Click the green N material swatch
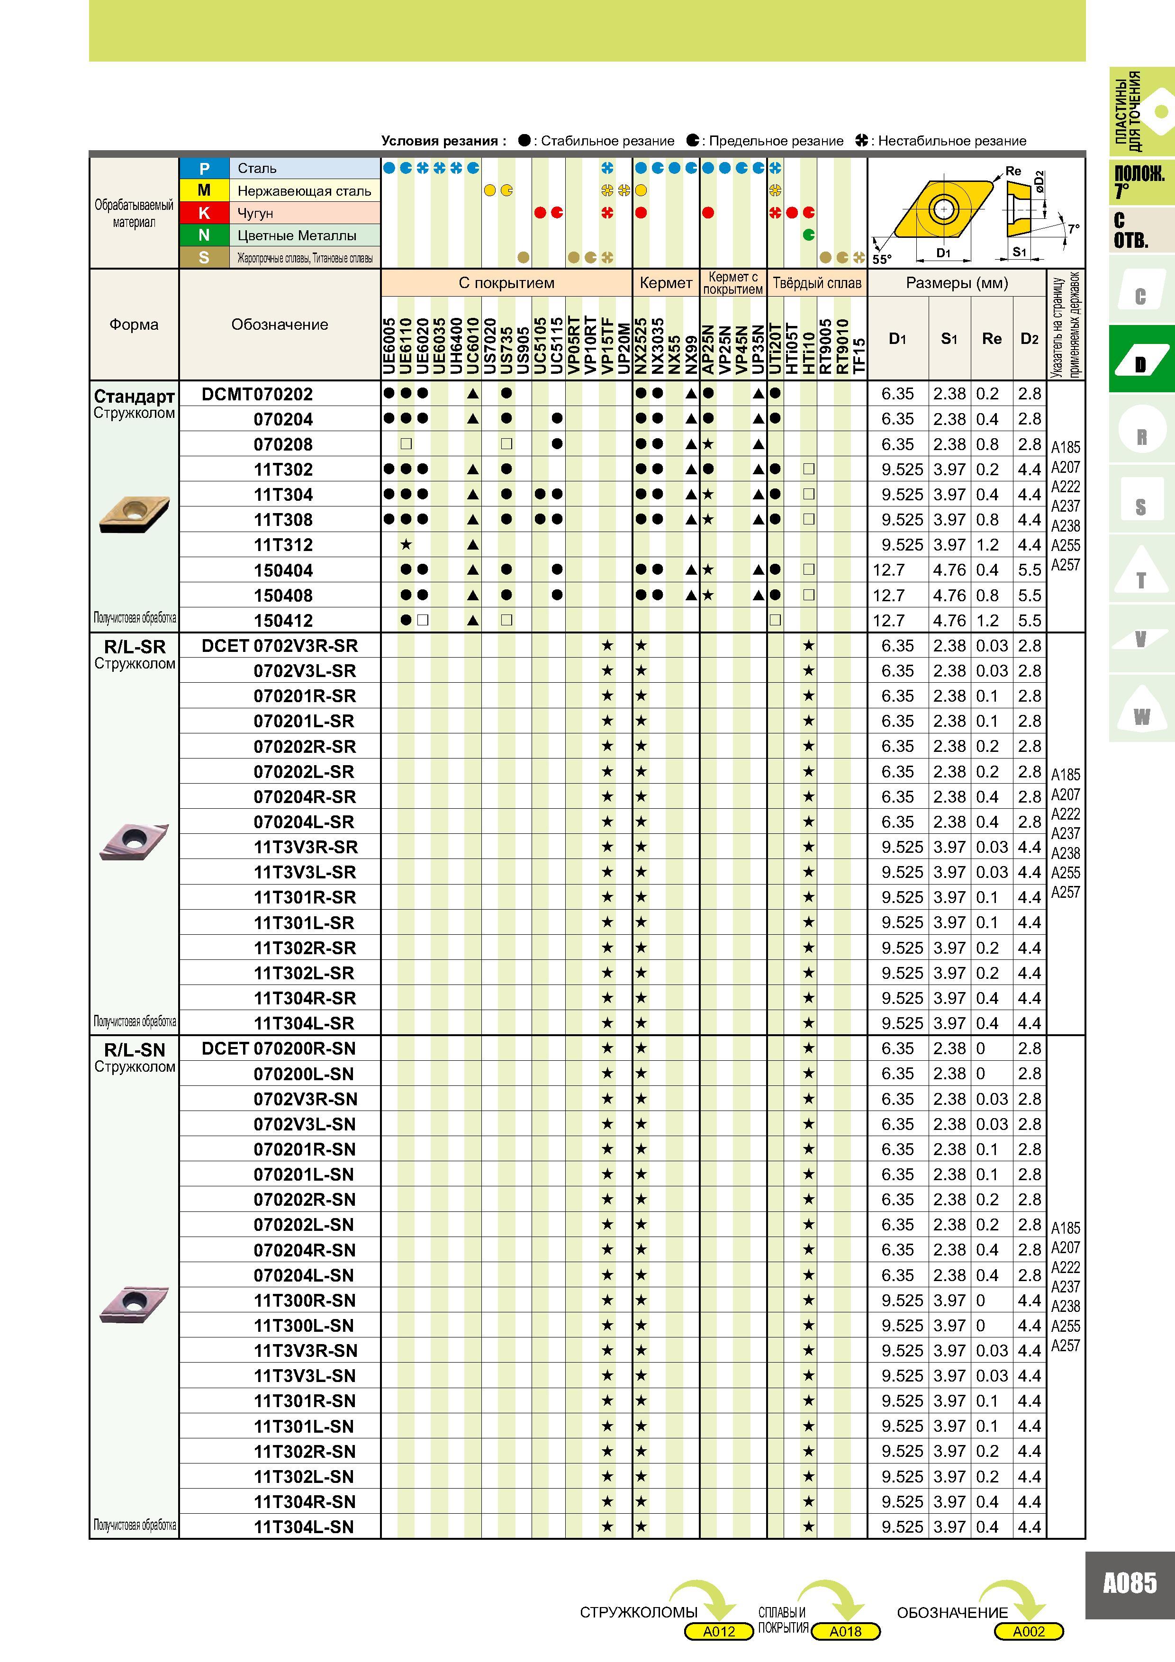 point(204,235)
